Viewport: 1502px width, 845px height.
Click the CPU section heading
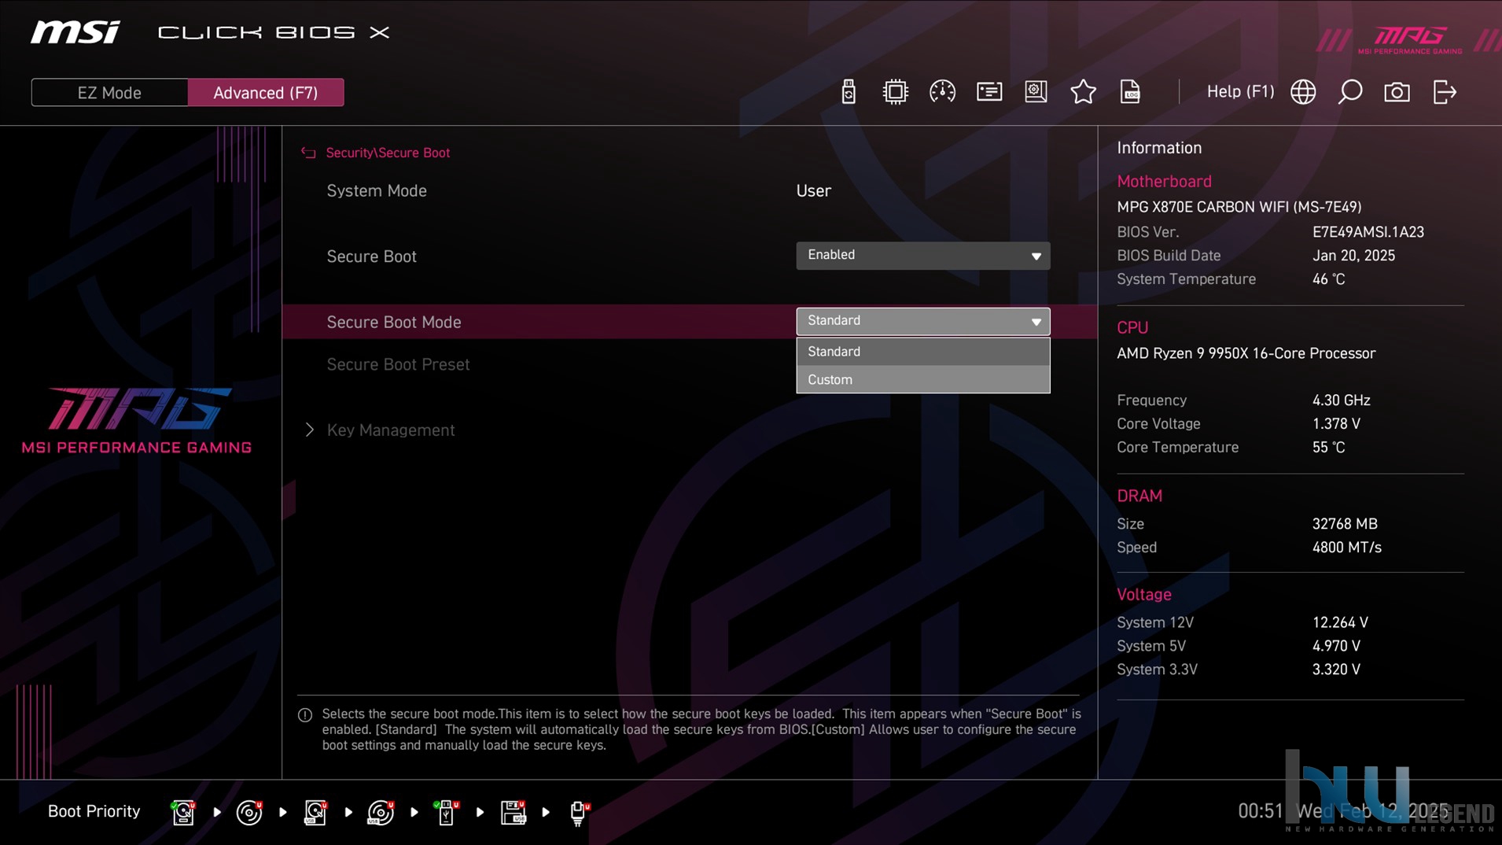1132,327
